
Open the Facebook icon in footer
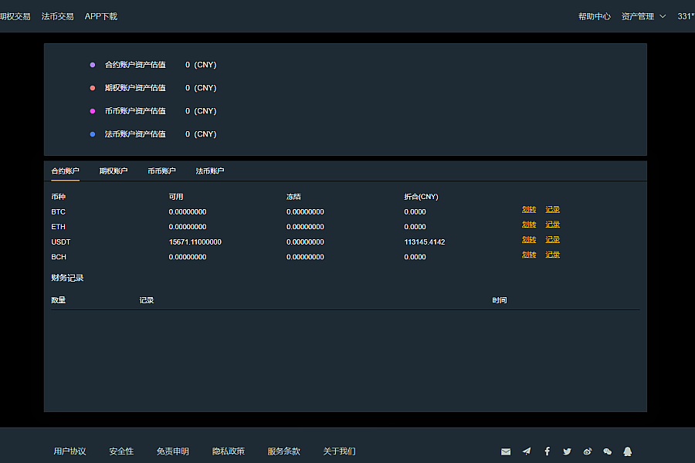click(x=548, y=451)
